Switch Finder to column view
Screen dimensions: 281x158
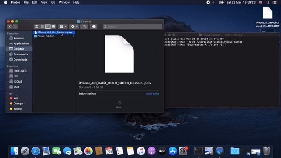[x=48, y=26]
